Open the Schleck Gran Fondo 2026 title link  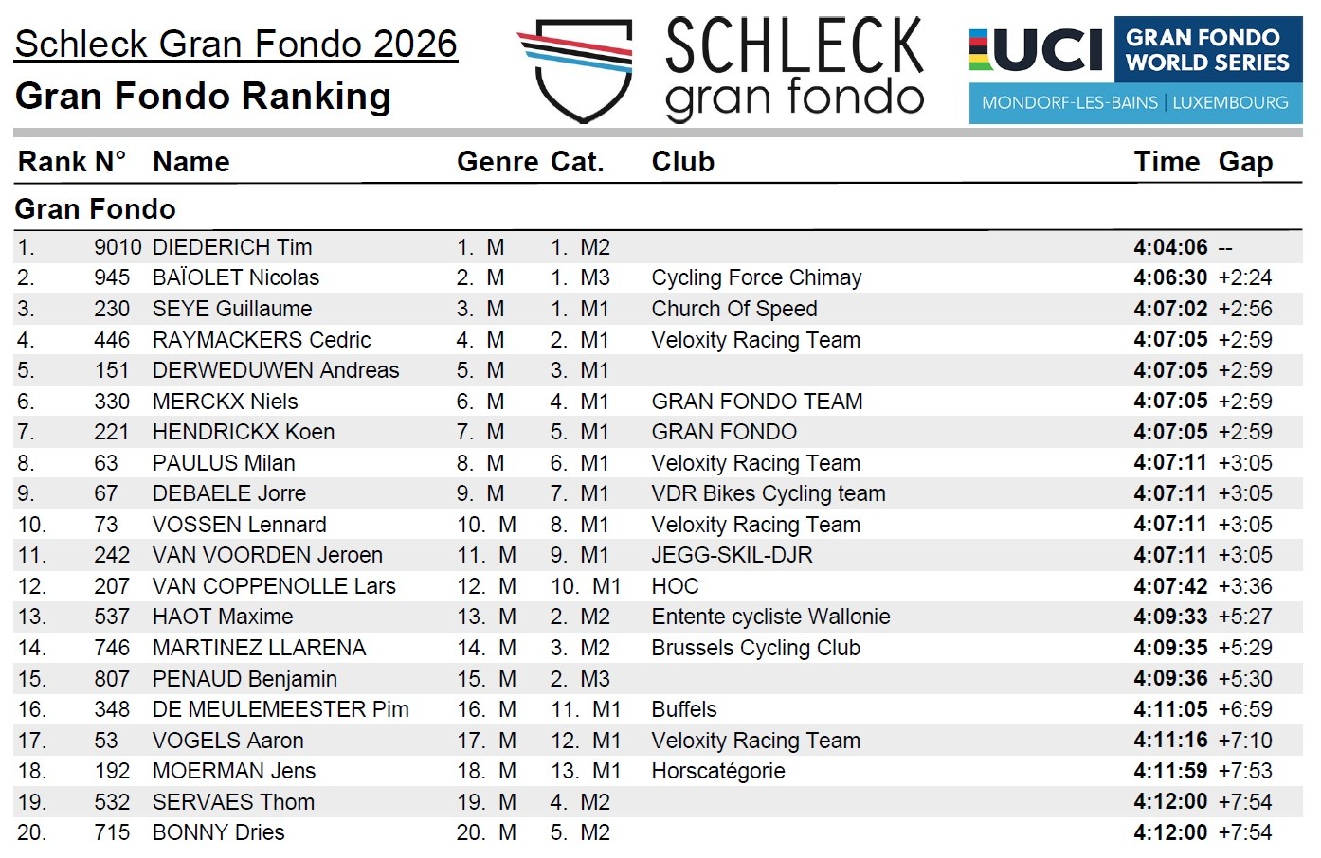point(236,45)
